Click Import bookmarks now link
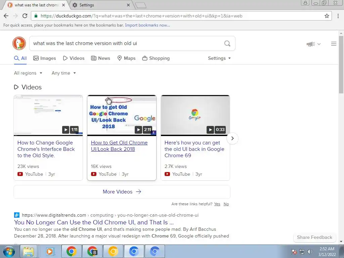The image size is (344, 258). pos(147,25)
